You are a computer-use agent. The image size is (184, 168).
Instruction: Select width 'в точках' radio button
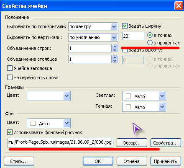click(x=150, y=35)
